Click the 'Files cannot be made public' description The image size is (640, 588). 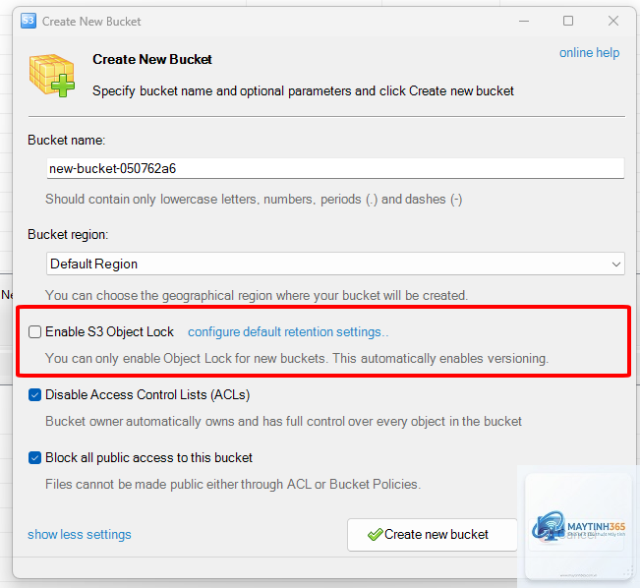click(233, 485)
